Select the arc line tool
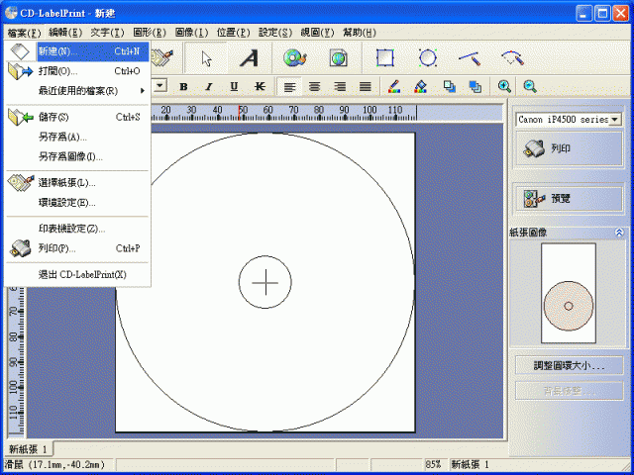The height and width of the screenshot is (475, 634). pyautogui.click(x=511, y=58)
